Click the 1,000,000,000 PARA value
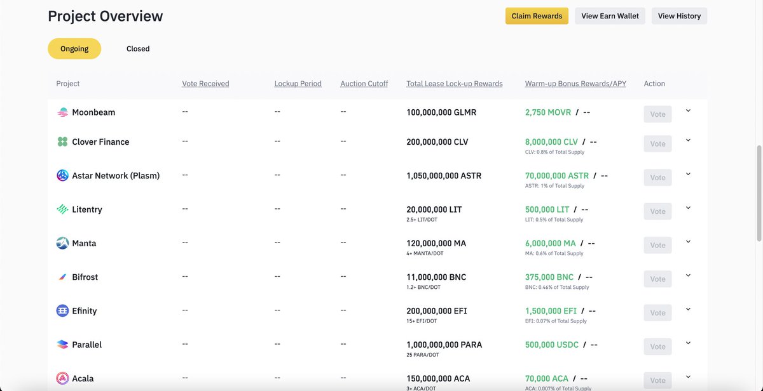The height and width of the screenshot is (391, 763). pos(444,345)
